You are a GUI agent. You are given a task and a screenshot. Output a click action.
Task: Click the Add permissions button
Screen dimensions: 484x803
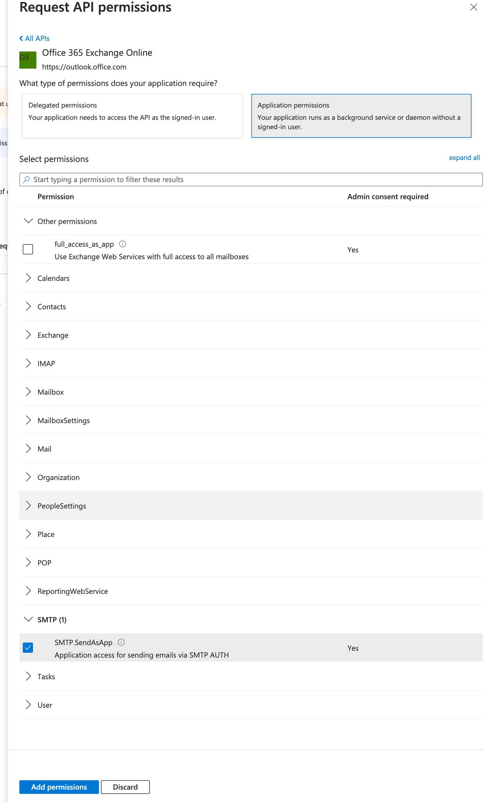59,787
